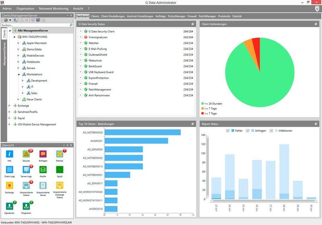Click the G Data shield logo

tap(317, 8)
